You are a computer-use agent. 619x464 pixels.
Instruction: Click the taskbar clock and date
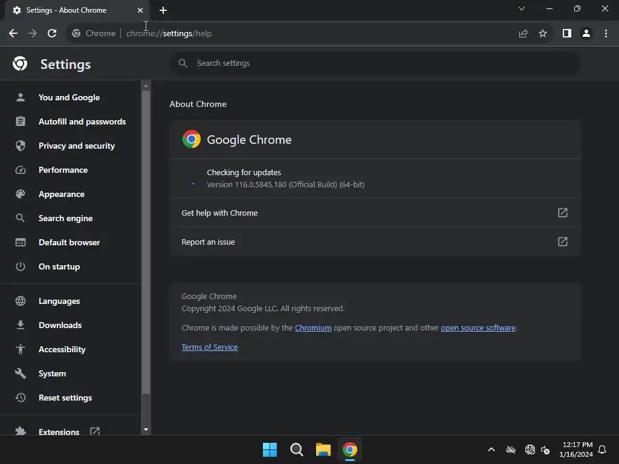click(x=576, y=449)
